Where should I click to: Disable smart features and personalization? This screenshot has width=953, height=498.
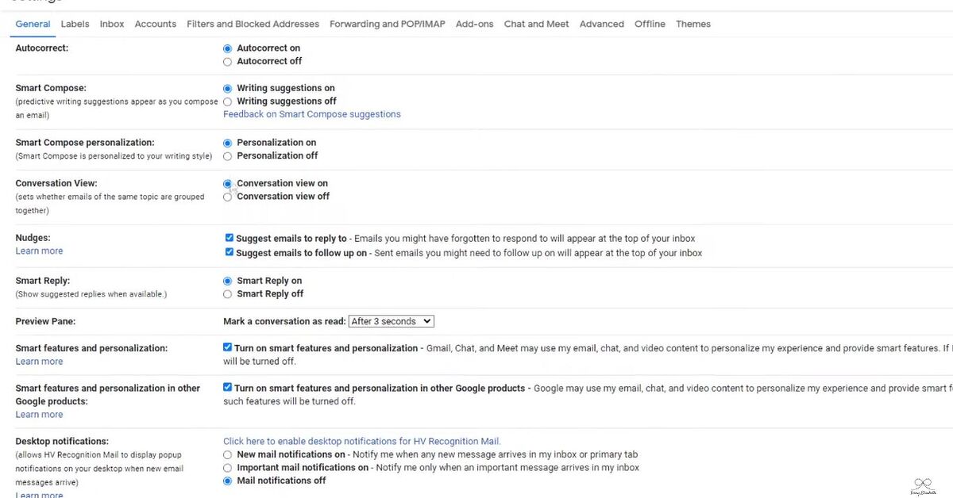coord(227,347)
